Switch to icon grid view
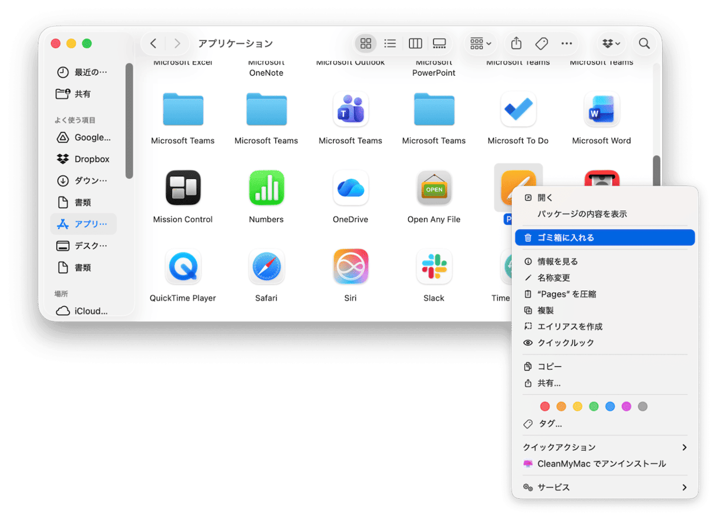714x517 pixels. pyautogui.click(x=366, y=43)
